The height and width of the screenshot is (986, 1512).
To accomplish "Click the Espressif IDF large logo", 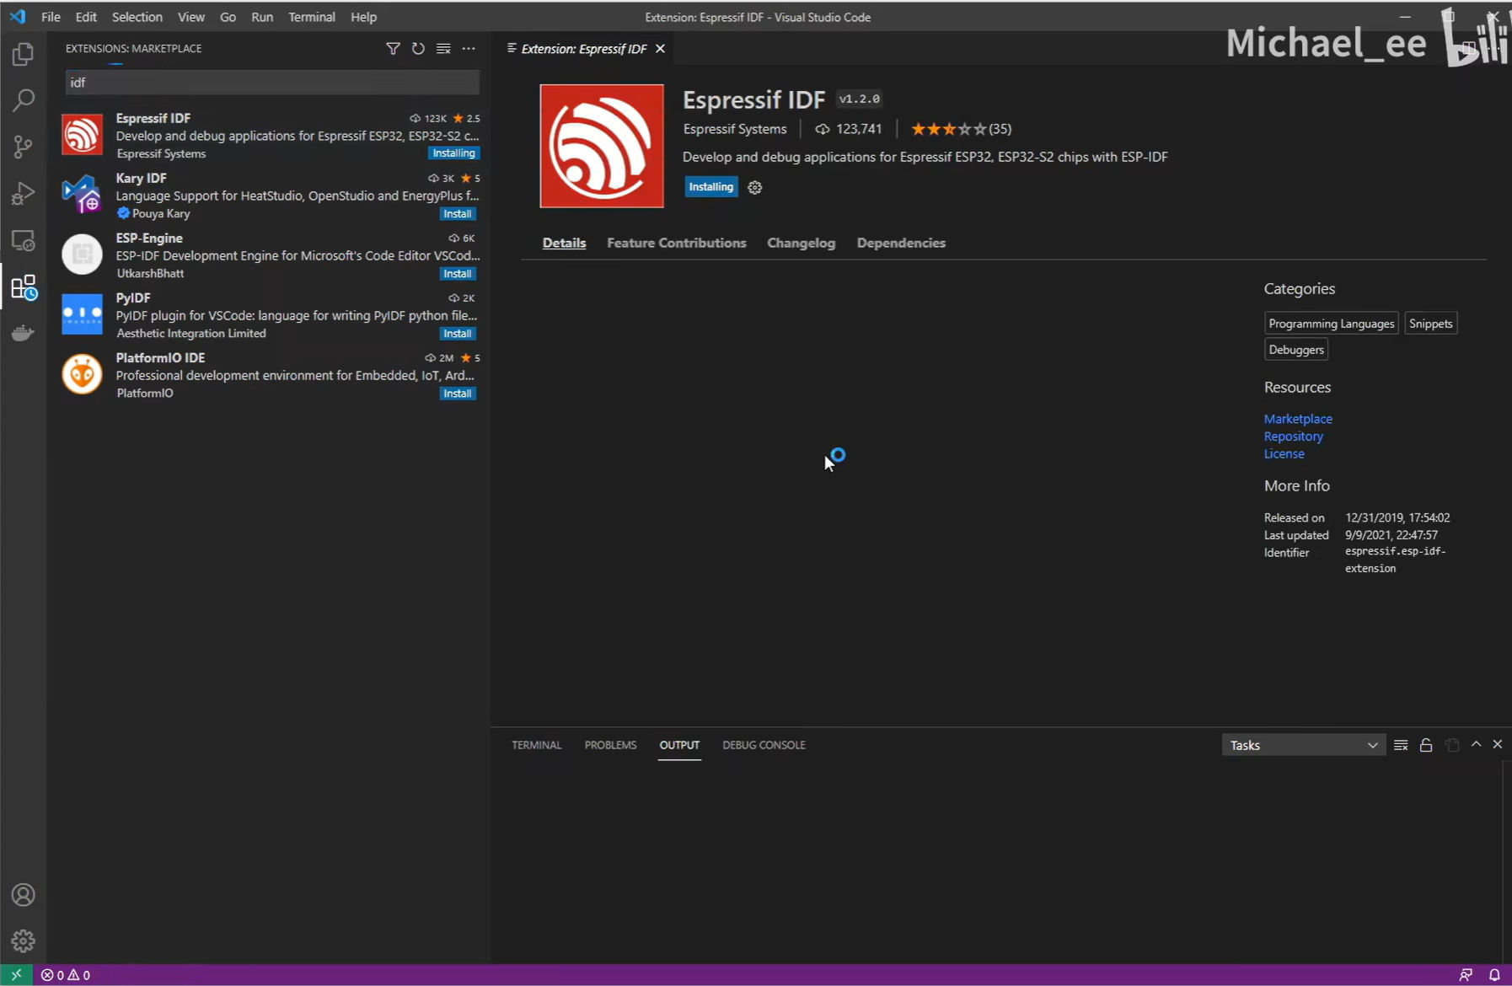I will 602,146.
